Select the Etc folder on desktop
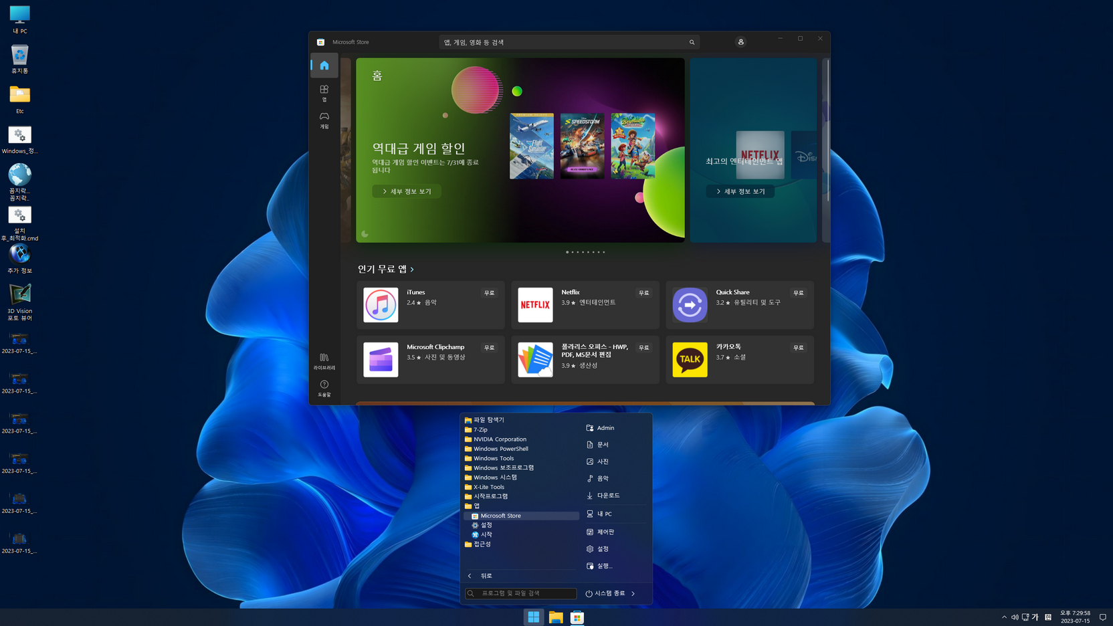The height and width of the screenshot is (626, 1113). point(19,100)
